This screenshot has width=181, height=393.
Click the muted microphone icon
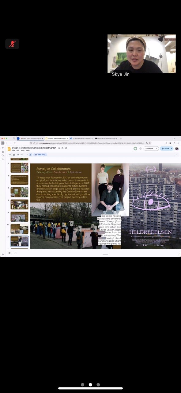12,44
